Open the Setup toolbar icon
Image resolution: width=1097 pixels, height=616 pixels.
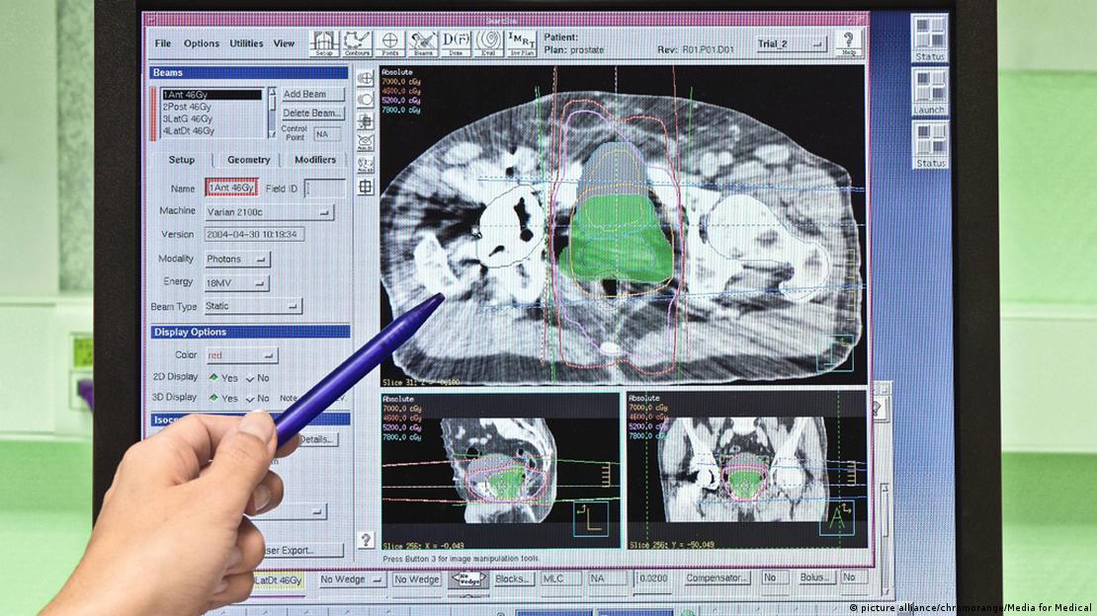click(x=324, y=43)
